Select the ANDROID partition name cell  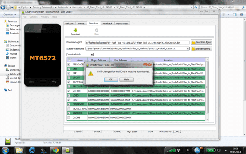(80, 113)
